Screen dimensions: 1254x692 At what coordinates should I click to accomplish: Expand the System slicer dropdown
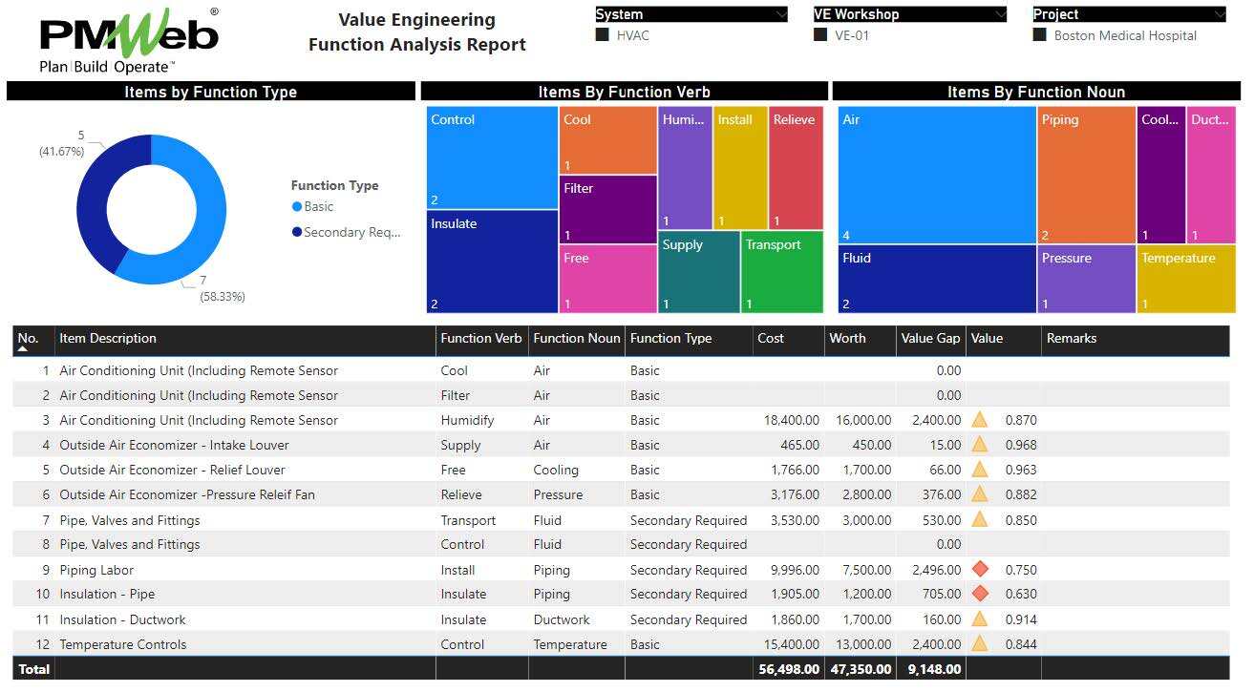pos(781,14)
